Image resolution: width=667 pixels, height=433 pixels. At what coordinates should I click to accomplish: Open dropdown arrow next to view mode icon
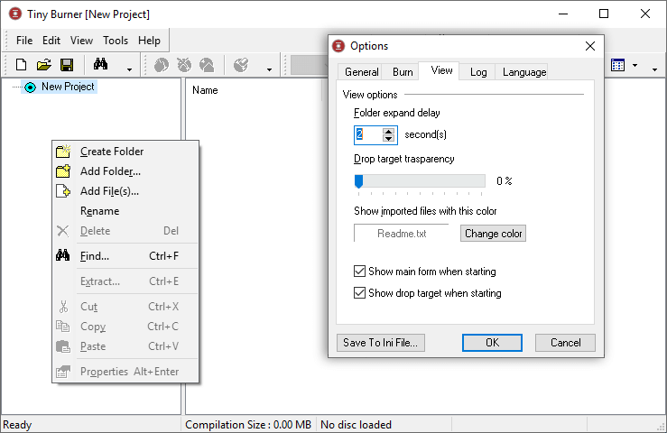click(x=635, y=66)
